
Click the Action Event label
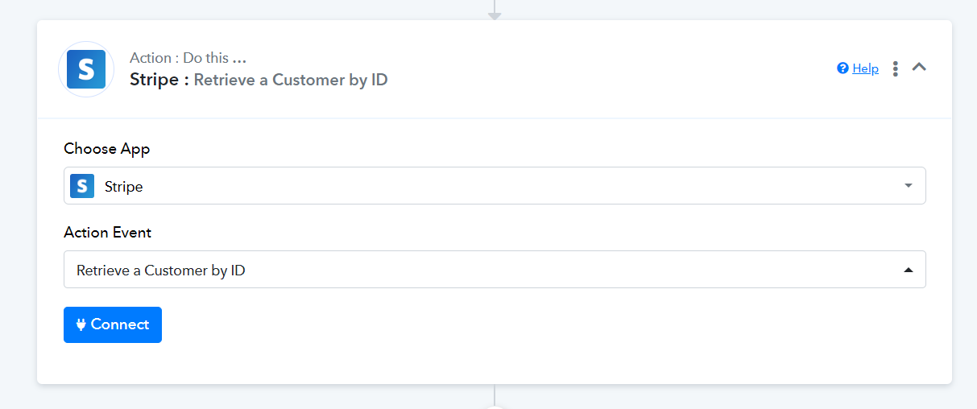(x=108, y=233)
